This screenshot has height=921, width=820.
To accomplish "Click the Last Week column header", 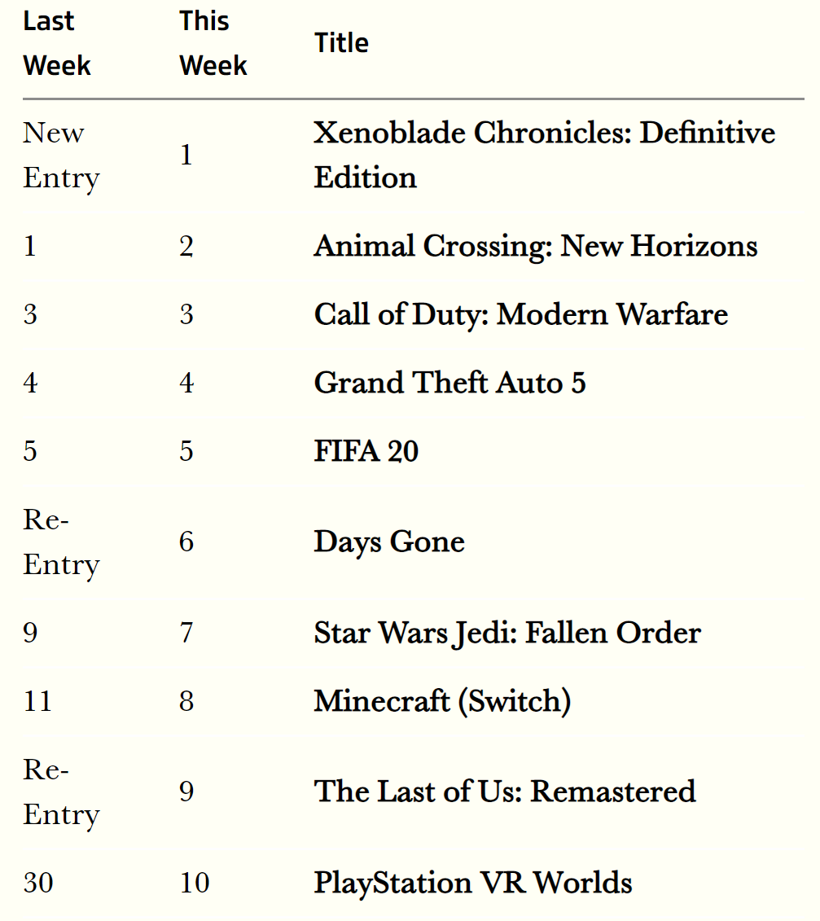I will click(x=57, y=43).
